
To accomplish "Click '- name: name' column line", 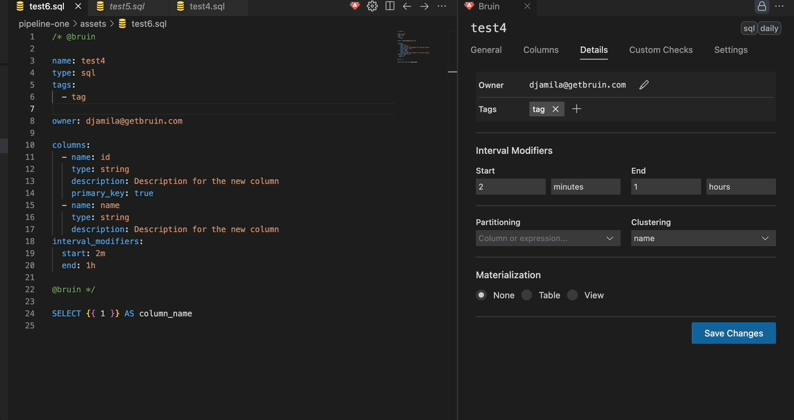I will pyautogui.click(x=91, y=205).
